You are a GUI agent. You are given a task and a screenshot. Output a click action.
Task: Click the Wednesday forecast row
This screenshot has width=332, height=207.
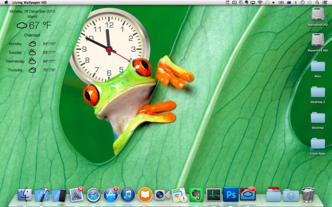[x=31, y=61]
